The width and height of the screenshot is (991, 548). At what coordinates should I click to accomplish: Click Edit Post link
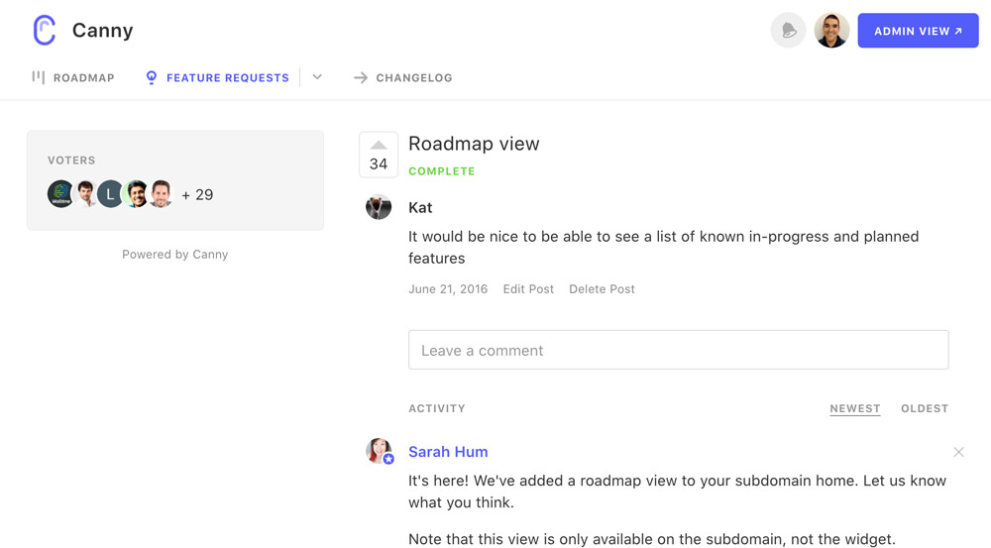tap(528, 289)
